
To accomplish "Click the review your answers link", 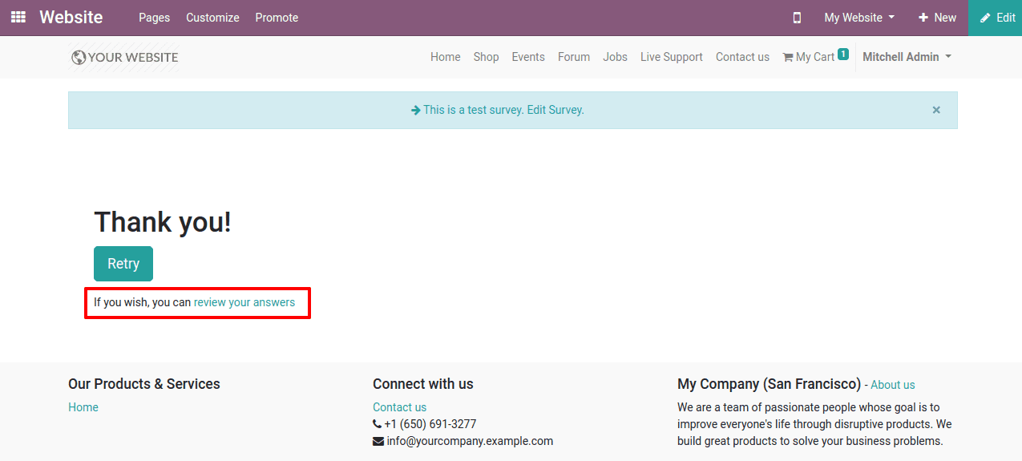I will pos(244,302).
